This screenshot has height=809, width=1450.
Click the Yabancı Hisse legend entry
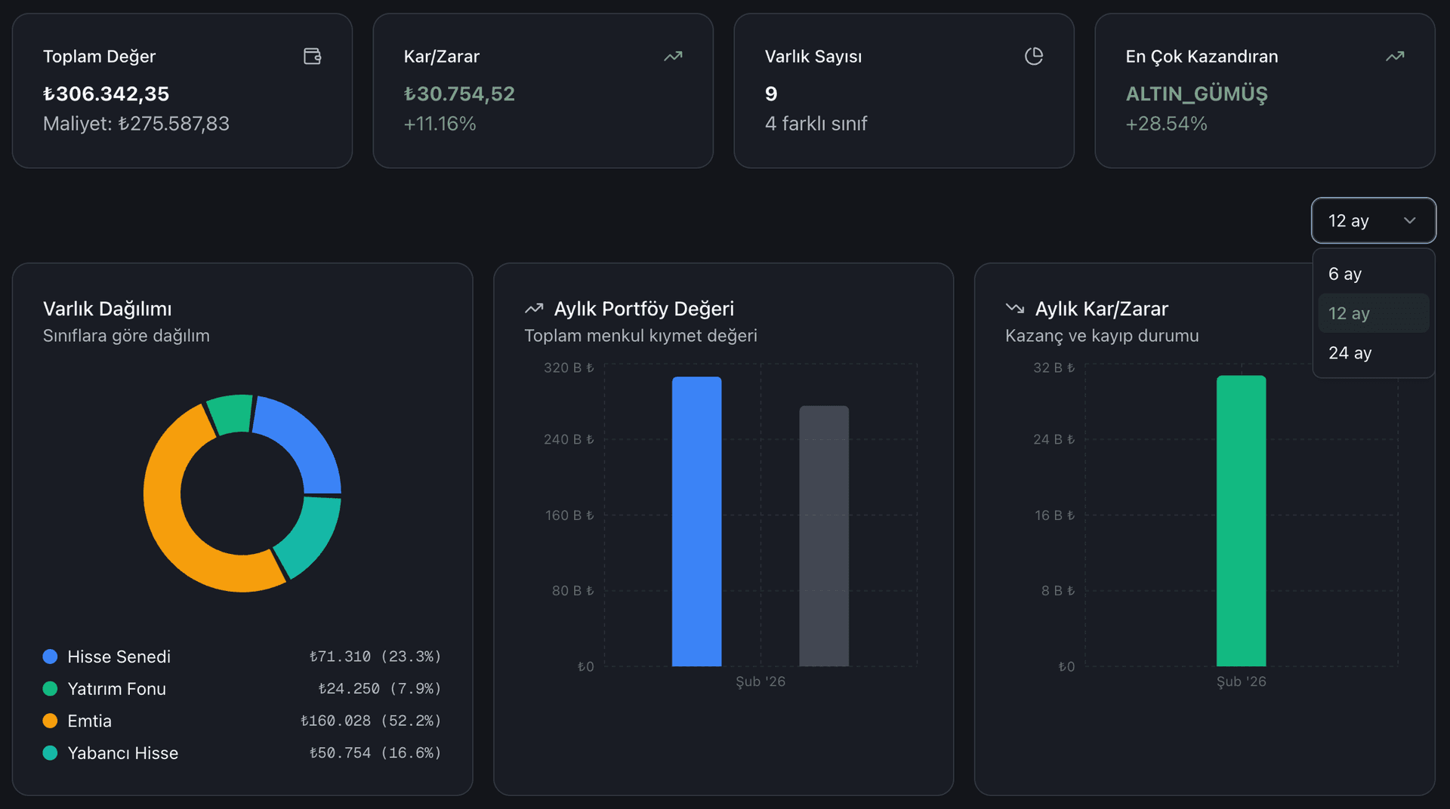pyautogui.click(x=122, y=753)
